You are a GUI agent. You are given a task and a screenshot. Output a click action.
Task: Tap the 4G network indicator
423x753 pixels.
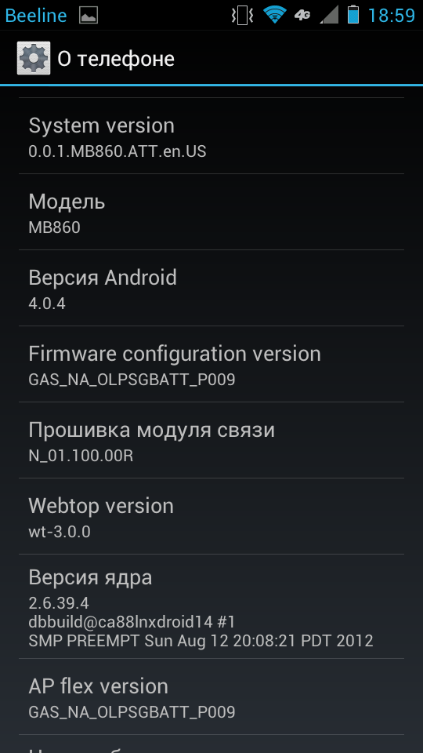point(302,16)
